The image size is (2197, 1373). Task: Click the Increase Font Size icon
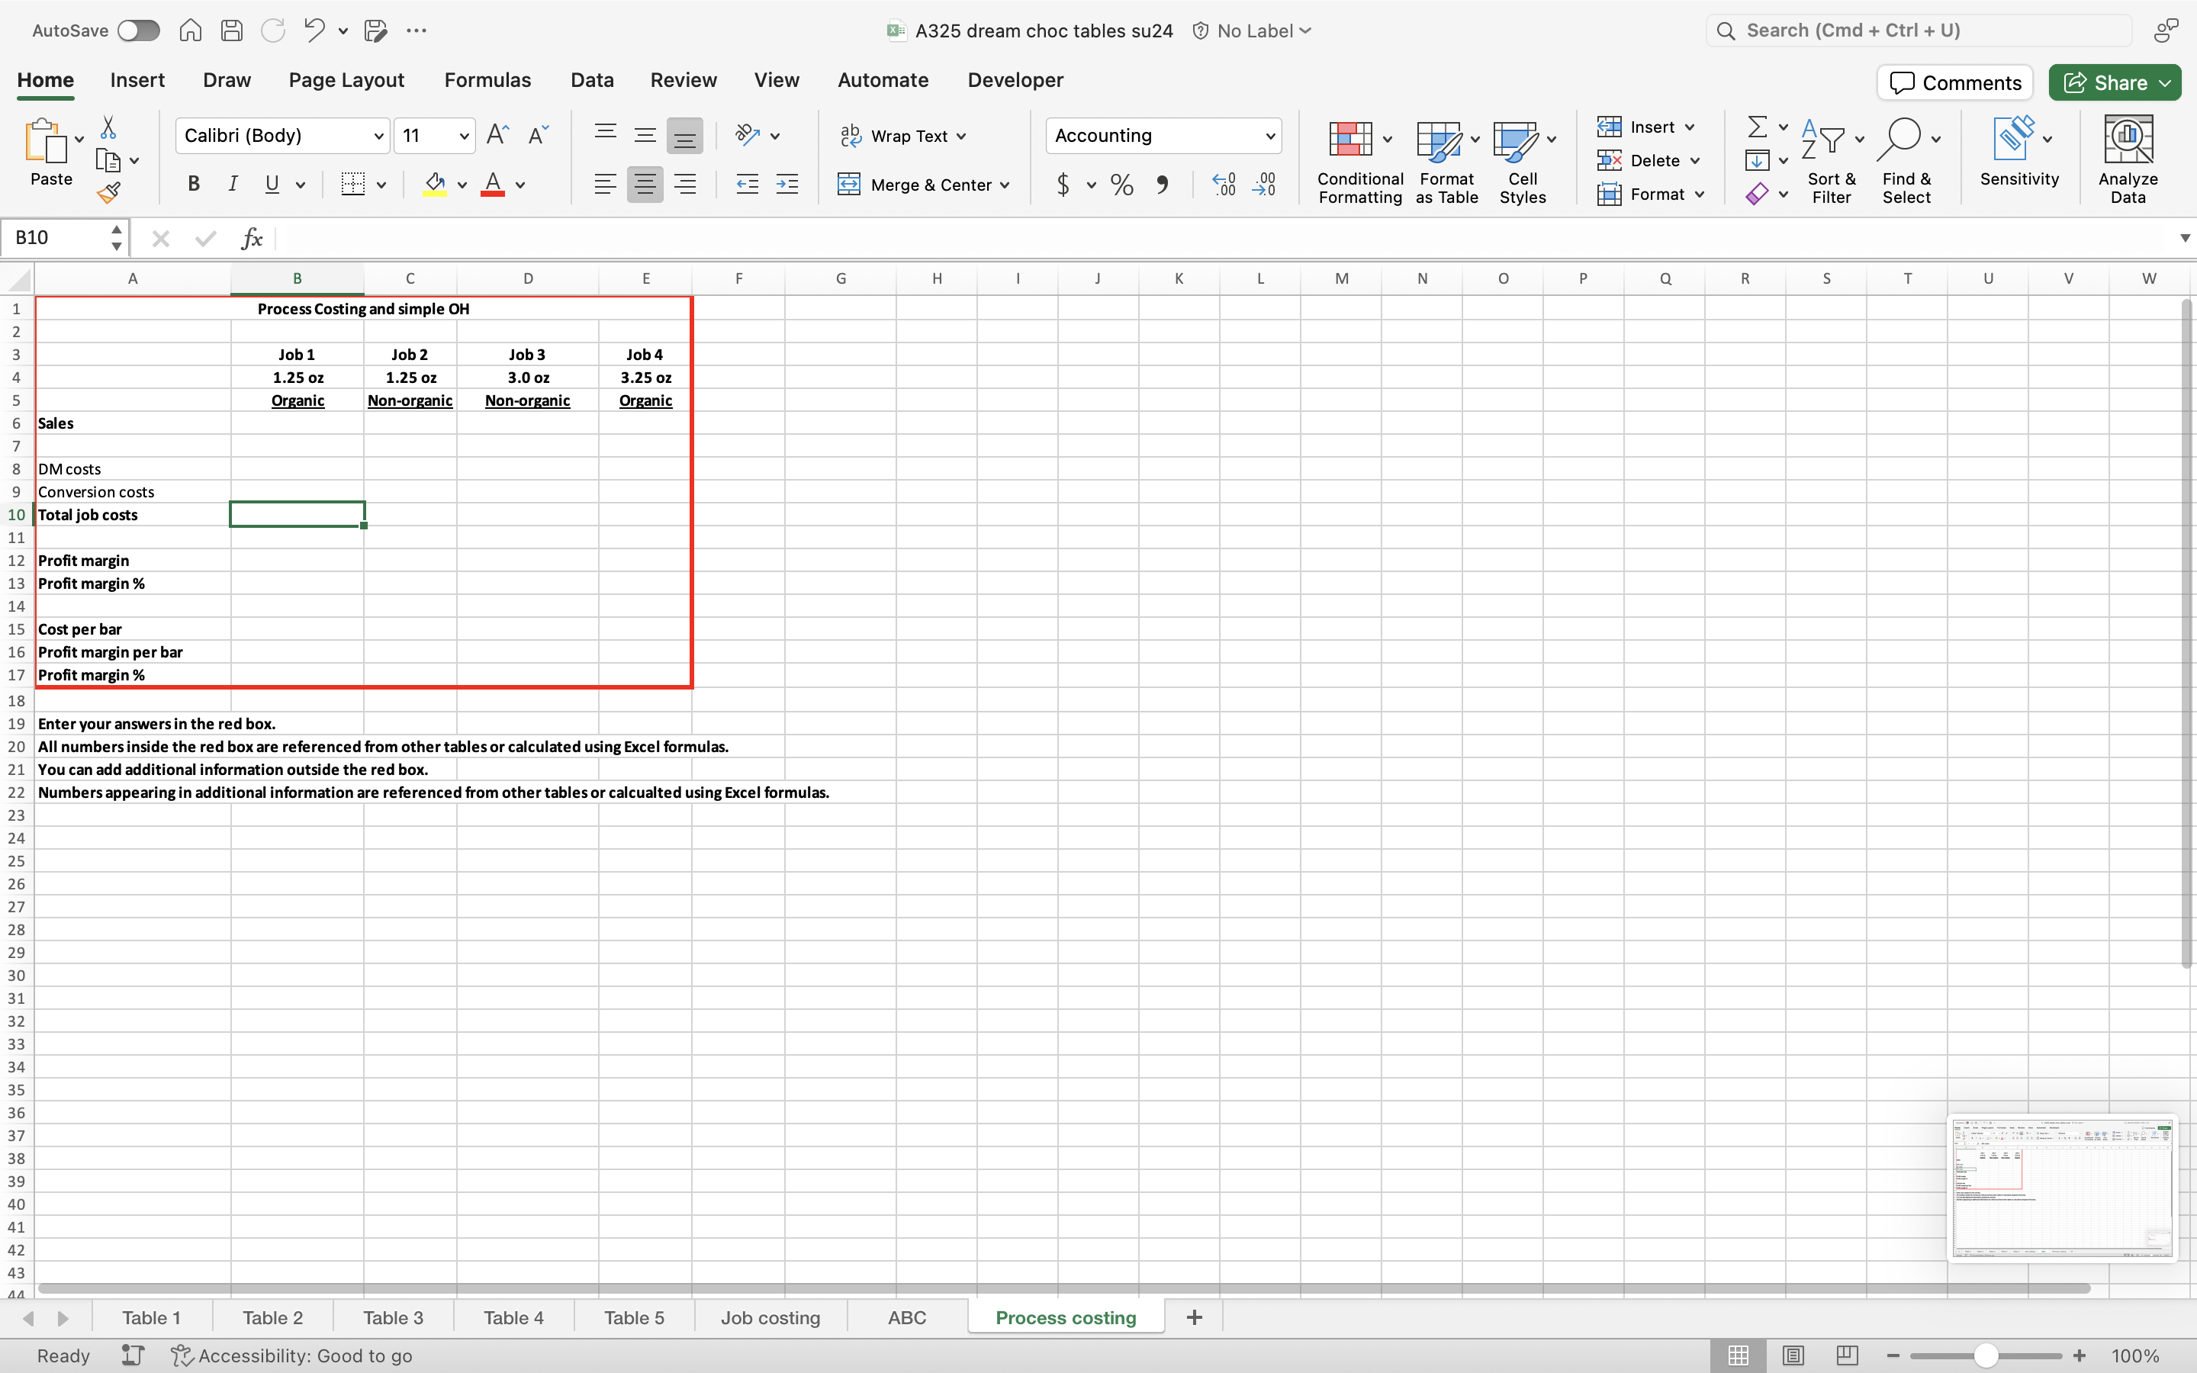[497, 135]
